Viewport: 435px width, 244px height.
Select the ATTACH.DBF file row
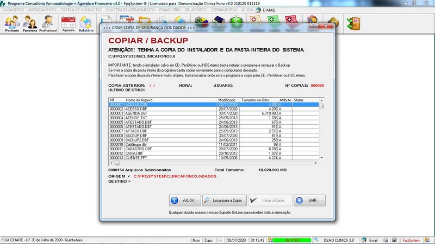click(x=214, y=131)
